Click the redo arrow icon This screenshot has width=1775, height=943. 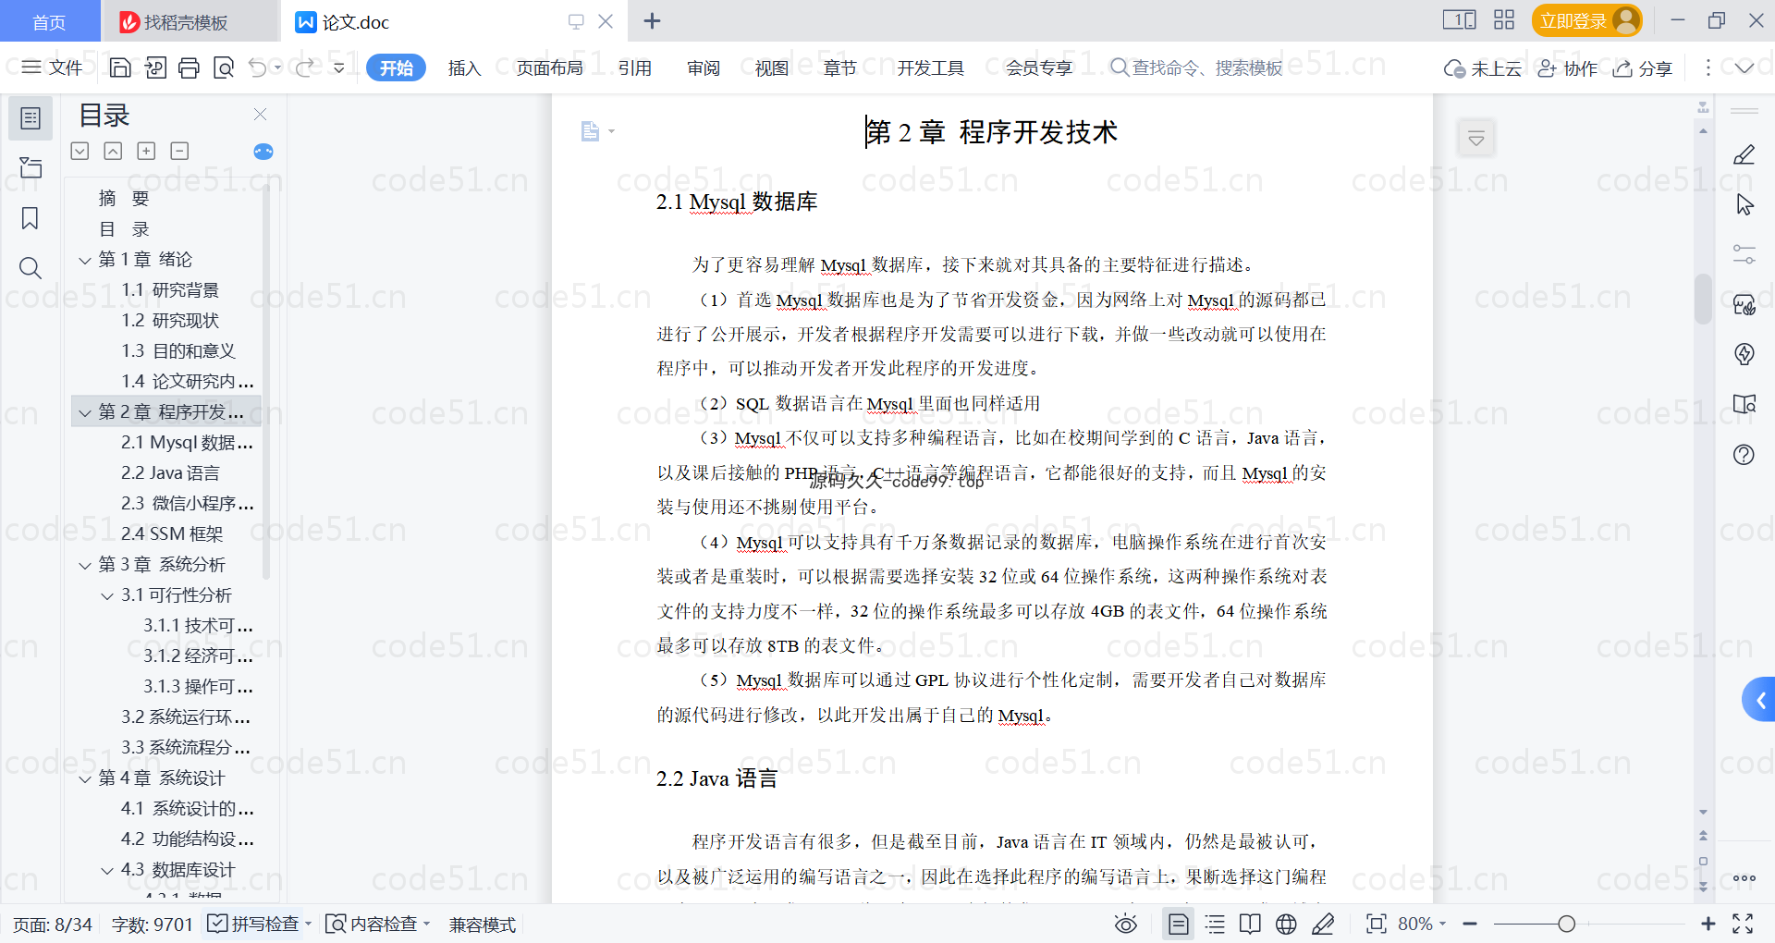pyautogui.click(x=304, y=67)
